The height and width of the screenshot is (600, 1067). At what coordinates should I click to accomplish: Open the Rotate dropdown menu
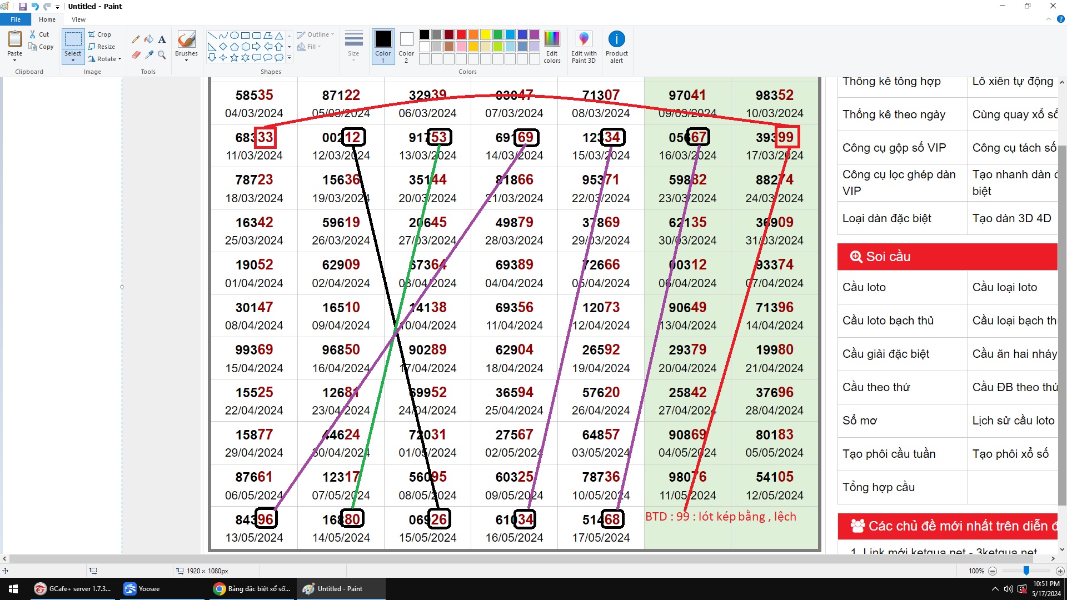pyautogui.click(x=105, y=59)
